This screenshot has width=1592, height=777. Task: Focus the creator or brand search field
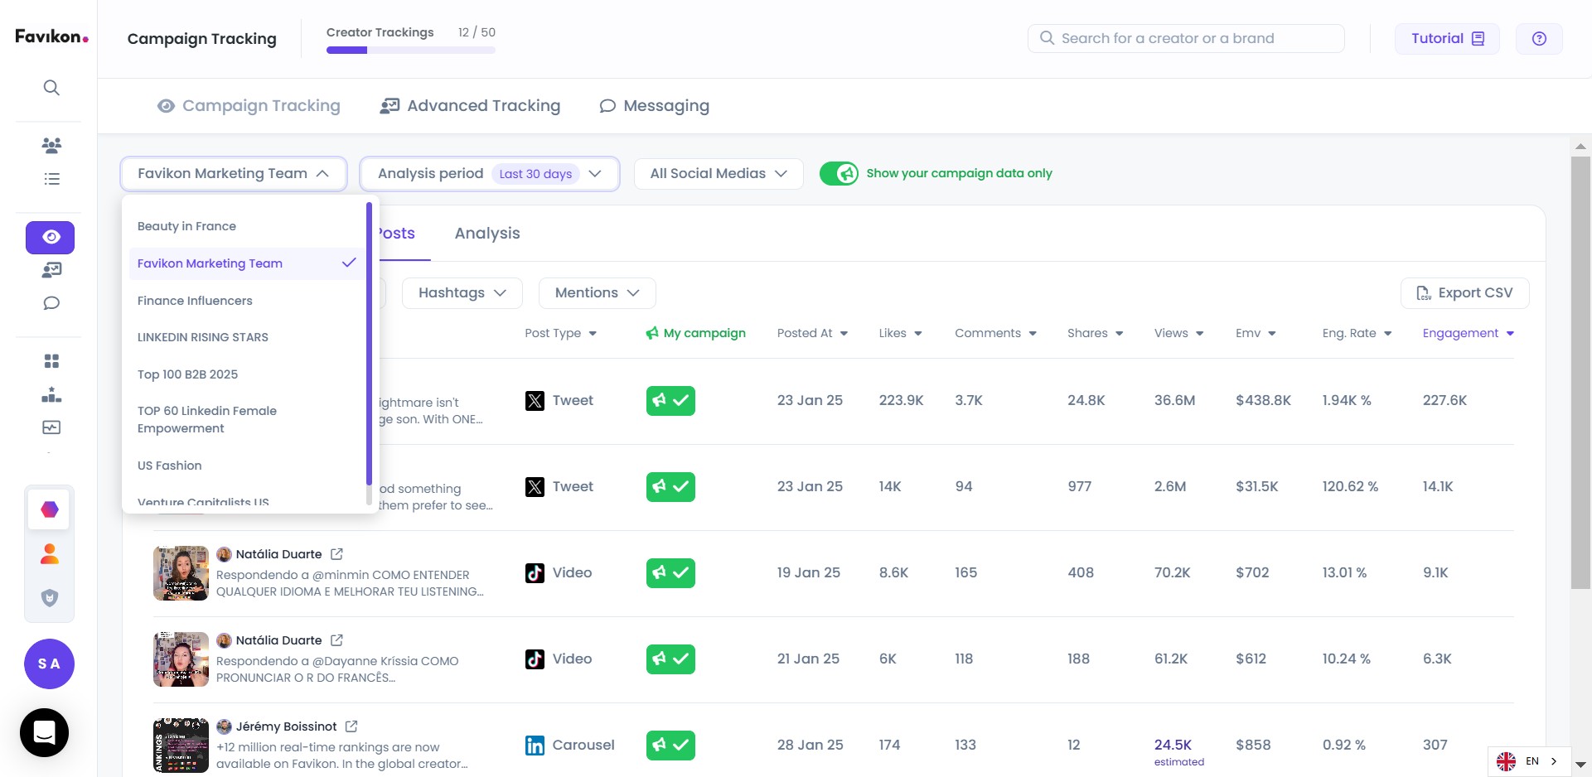tap(1186, 38)
